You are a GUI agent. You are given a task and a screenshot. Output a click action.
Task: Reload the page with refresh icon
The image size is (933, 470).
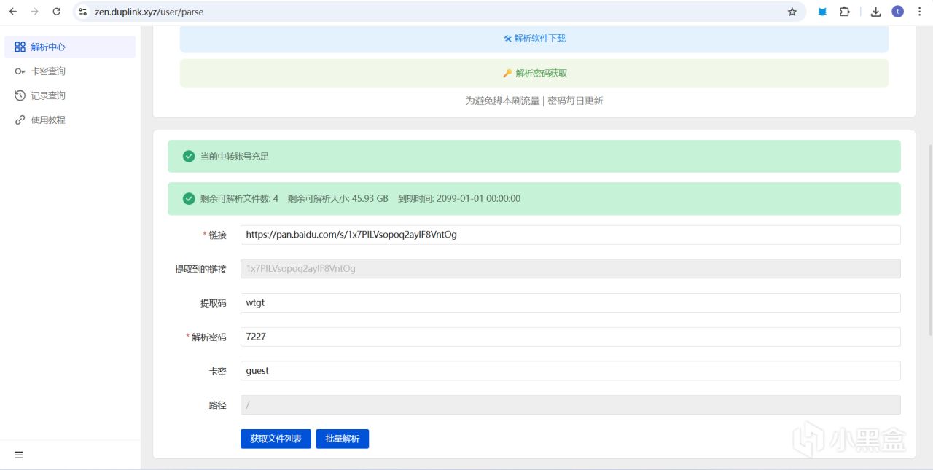click(57, 12)
